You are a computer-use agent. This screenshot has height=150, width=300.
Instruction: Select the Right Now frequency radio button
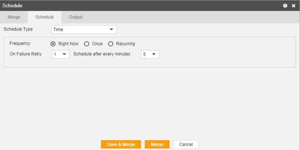(53, 44)
